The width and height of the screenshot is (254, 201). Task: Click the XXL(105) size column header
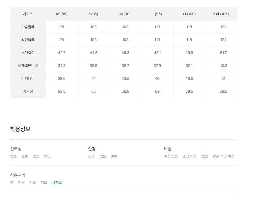pyautogui.click(x=221, y=14)
